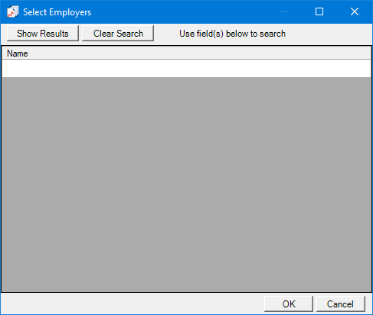Close the Select Employers dialog
This screenshot has width=373, height=315.
pos(355,11)
